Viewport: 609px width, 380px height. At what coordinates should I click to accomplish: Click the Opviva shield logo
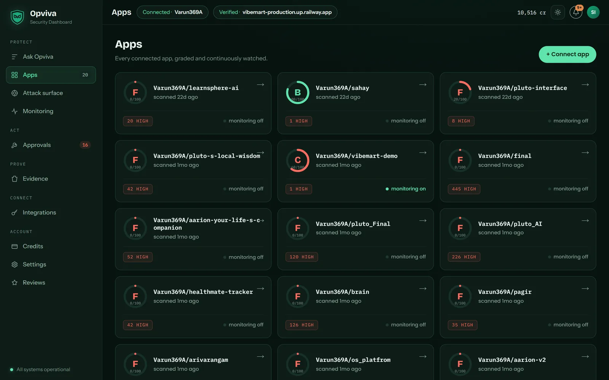coord(18,17)
